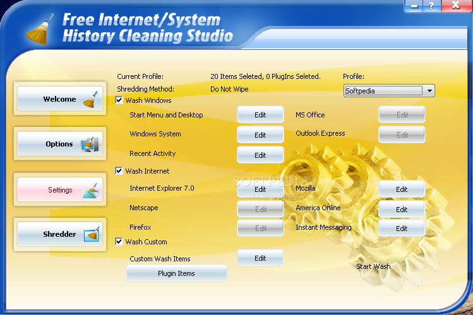Click the 'Recent Activity' label
Viewport: 473px width, 315px height.
pos(152,153)
